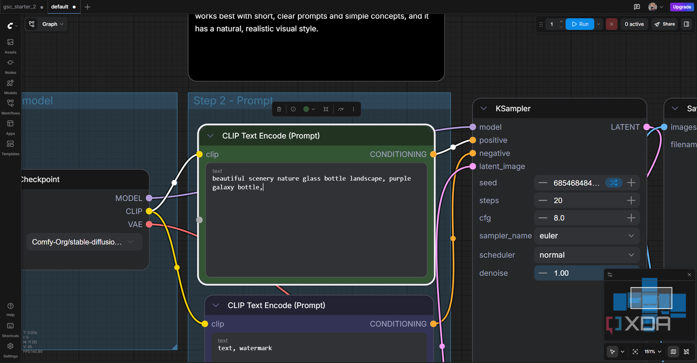This screenshot has height=363, width=697.
Task: Collapse selected node with shrink icon
Action: coord(326,109)
